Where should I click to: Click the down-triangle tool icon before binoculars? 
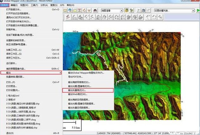89,10
